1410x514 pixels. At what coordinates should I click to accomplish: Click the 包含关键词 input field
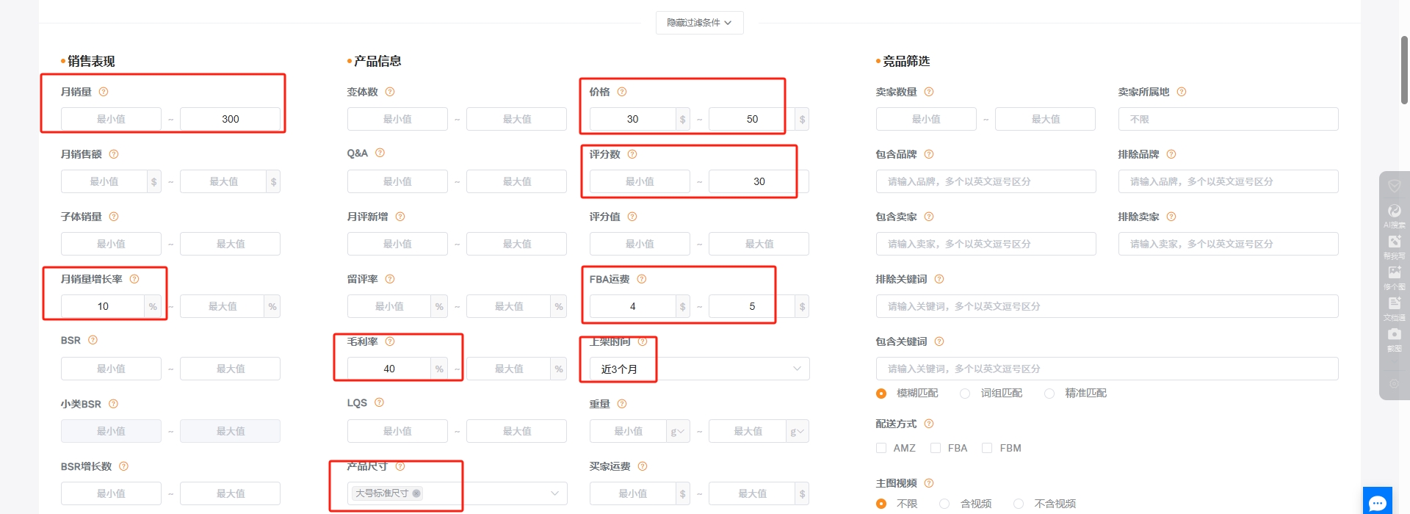point(1107,369)
